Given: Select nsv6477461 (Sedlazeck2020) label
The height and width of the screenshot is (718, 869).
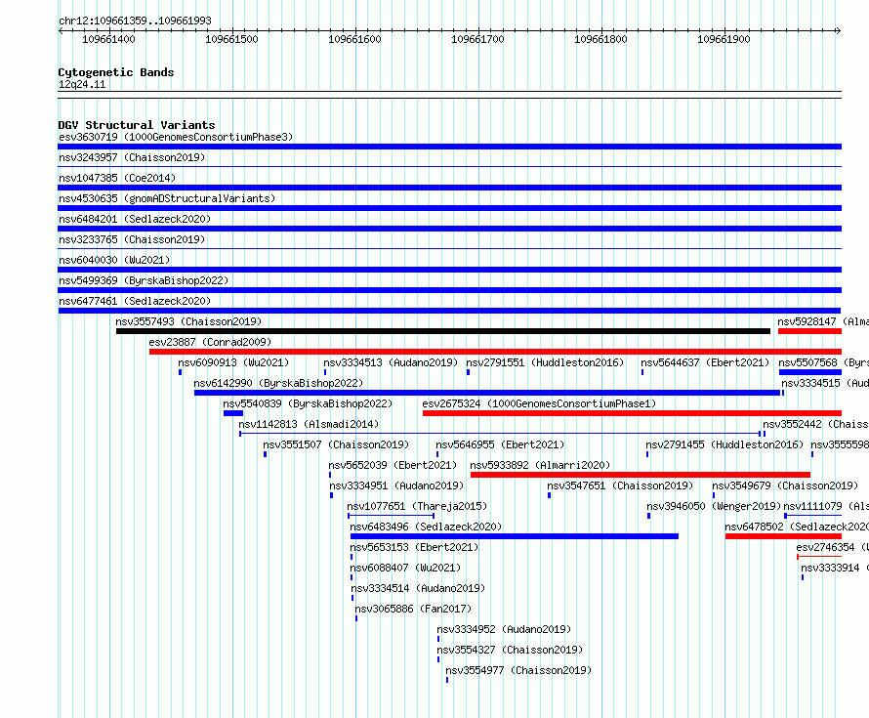Looking at the screenshot, I should pos(135,301).
